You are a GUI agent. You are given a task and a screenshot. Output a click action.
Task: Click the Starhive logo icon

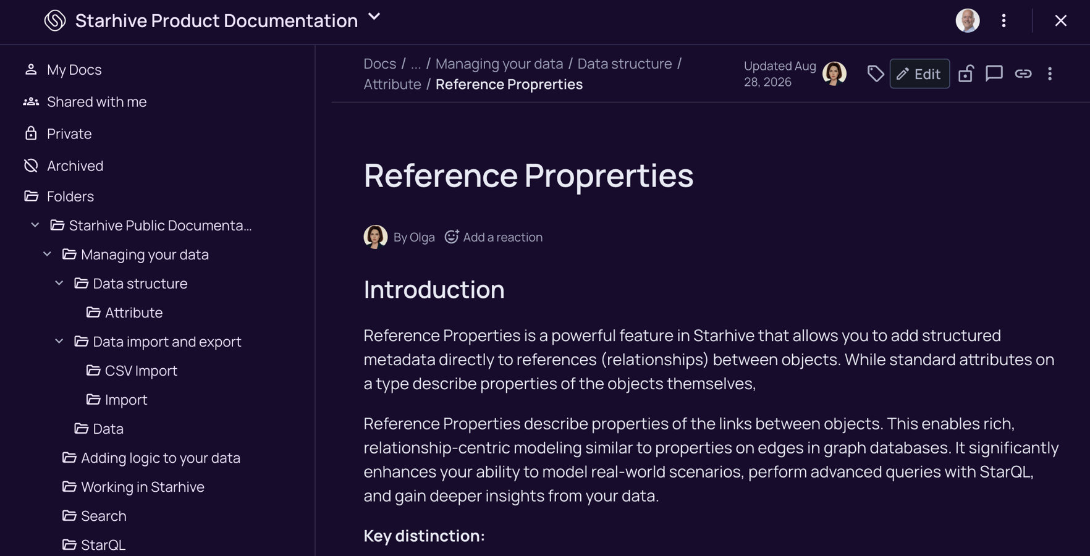click(x=55, y=20)
